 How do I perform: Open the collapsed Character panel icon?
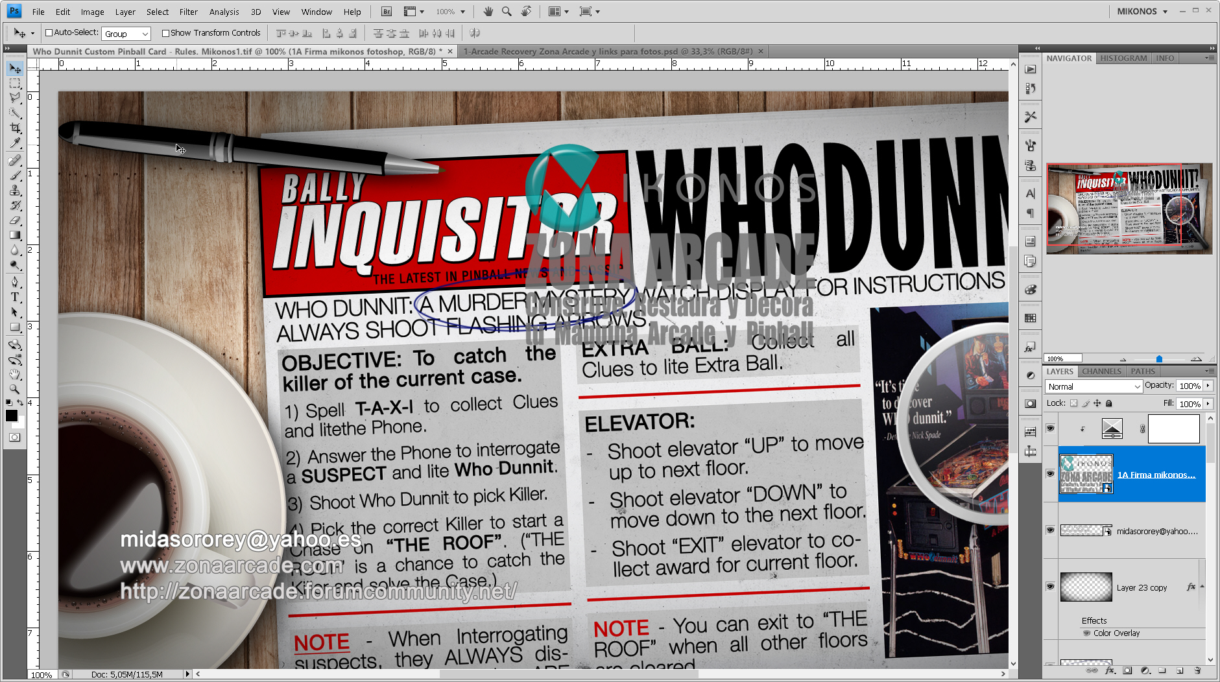[1031, 193]
